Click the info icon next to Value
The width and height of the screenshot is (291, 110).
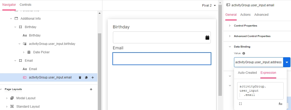tap(244, 53)
